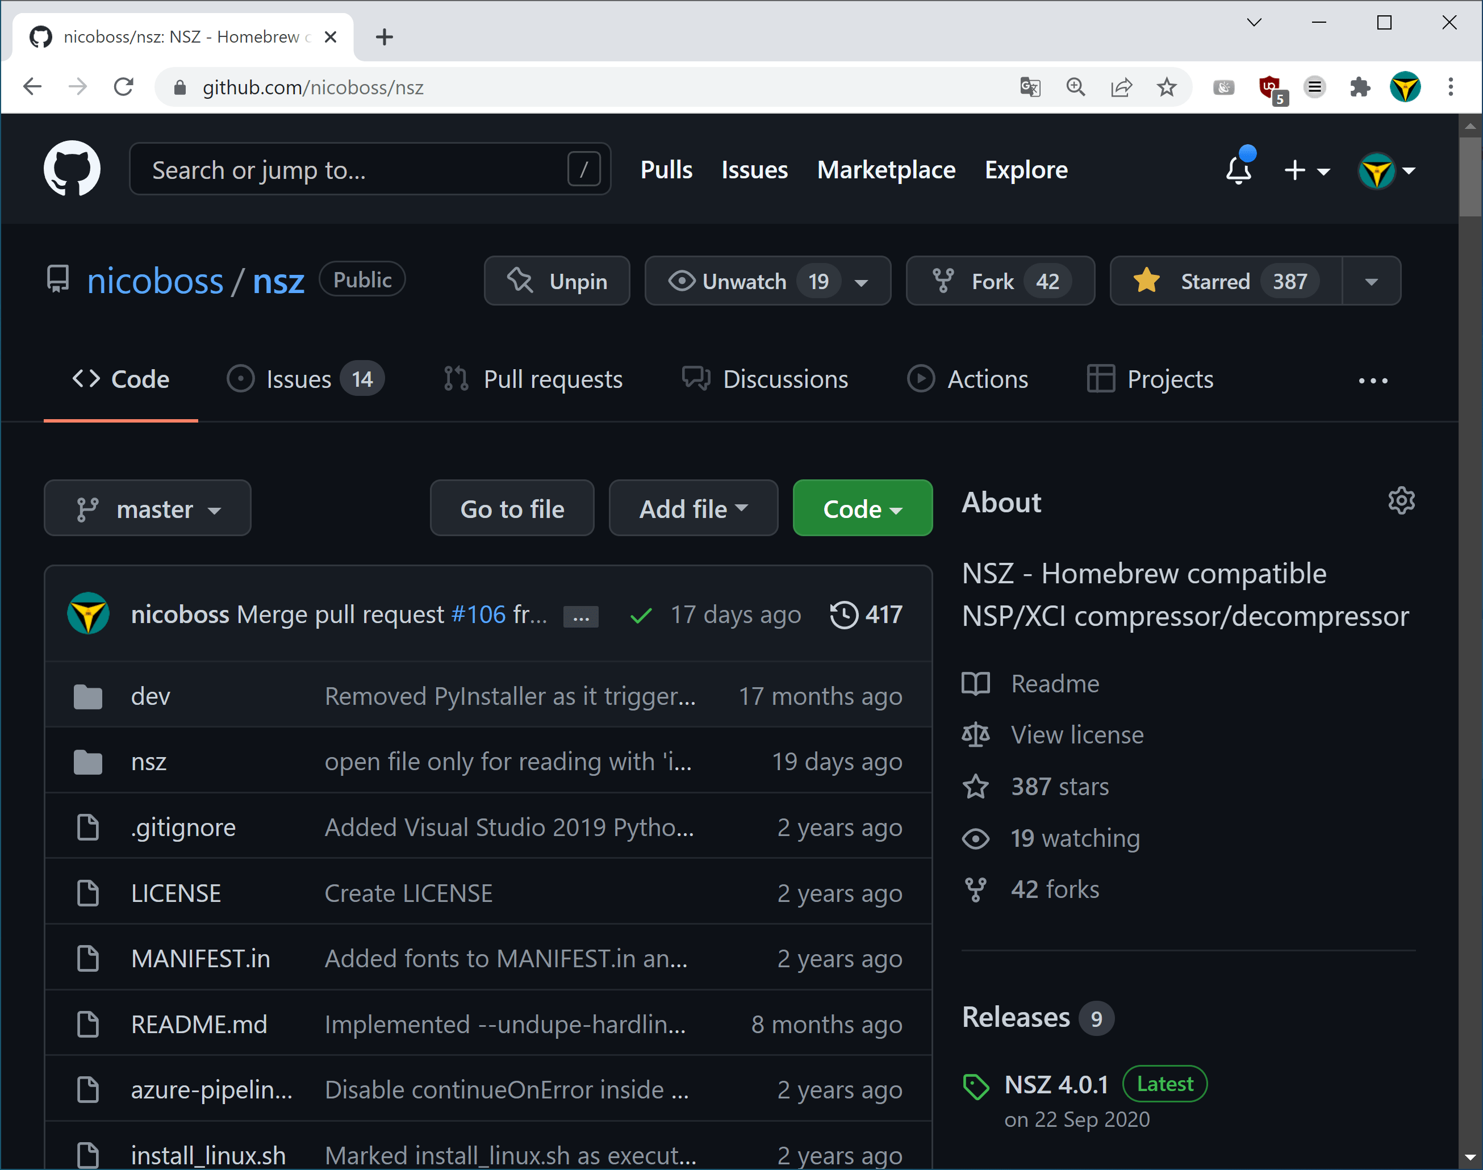Click the GitHub Octocat home logo
1483x1170 pixels.
pyautogui.click(x=71, y=169)
